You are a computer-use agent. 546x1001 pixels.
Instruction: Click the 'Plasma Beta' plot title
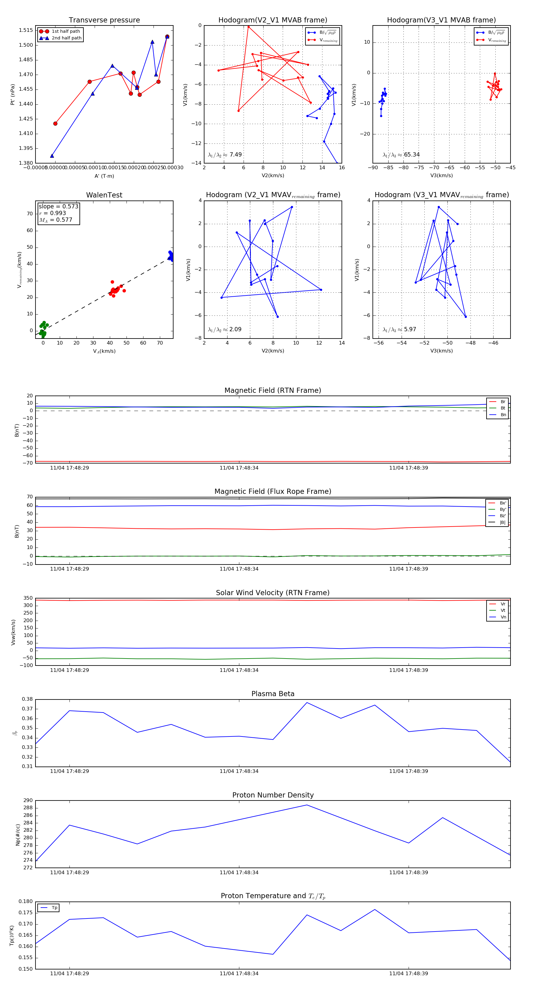[x=273, y=694]
